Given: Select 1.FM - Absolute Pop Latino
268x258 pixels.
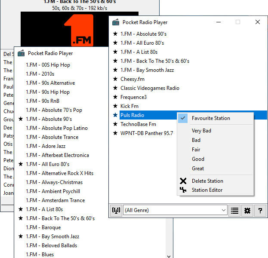Looking at the screenshot, I should point(57,128).
